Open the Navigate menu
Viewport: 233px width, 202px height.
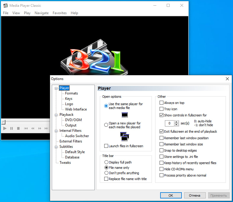click(x=41, y=13)
